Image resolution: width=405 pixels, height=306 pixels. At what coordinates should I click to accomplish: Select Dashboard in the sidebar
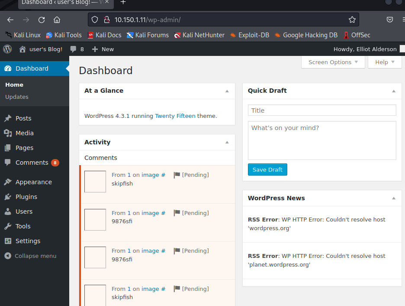(35, 68)
